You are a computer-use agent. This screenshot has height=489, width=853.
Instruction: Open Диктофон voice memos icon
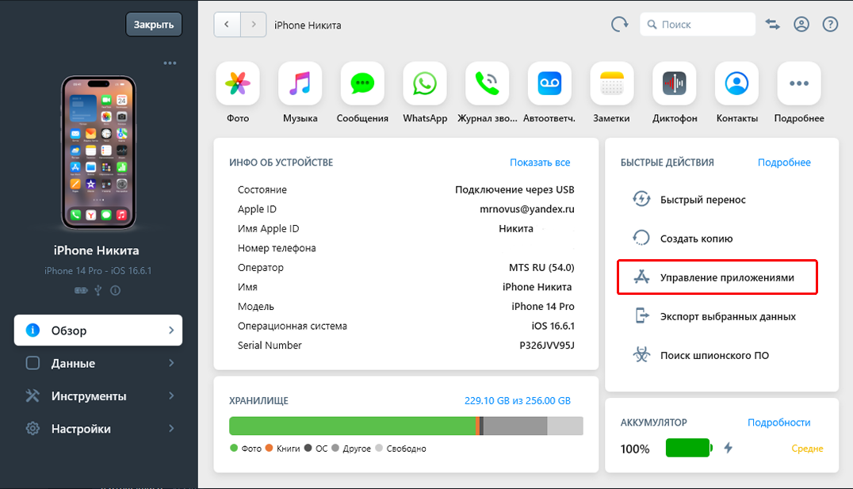click(x=674, y=83)
